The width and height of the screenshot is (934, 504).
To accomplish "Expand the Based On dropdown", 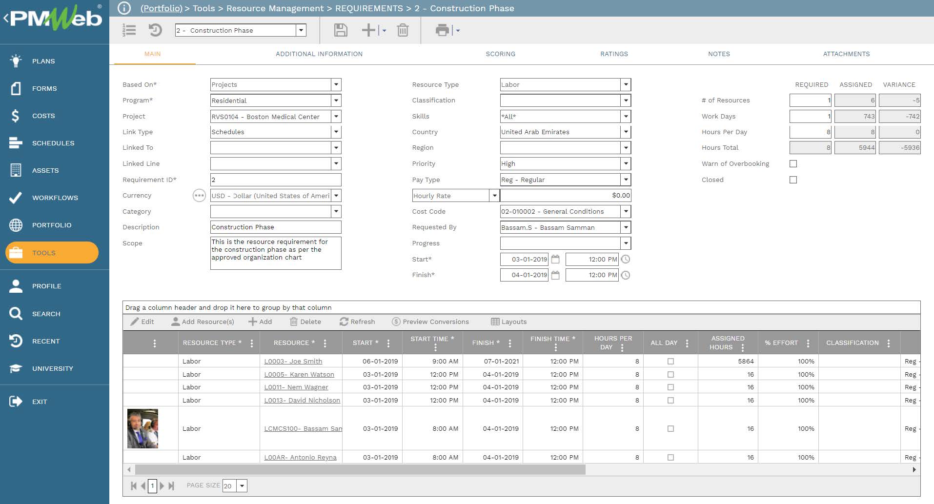I will pyautogui.click(x=336, y=84).
